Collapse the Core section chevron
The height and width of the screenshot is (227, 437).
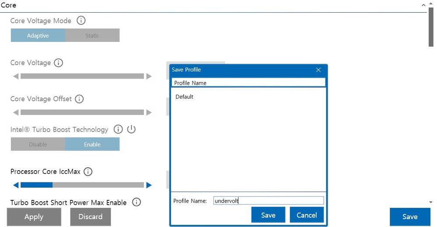(423, 5)
